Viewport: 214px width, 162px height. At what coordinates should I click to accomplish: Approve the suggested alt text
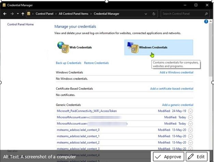tap(169, 157)
